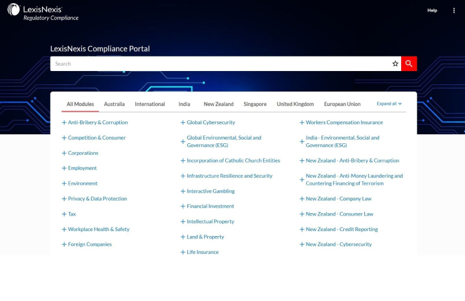
Task: Open Anti-Bribery & Corruption module link
Action: pos(98,122)
